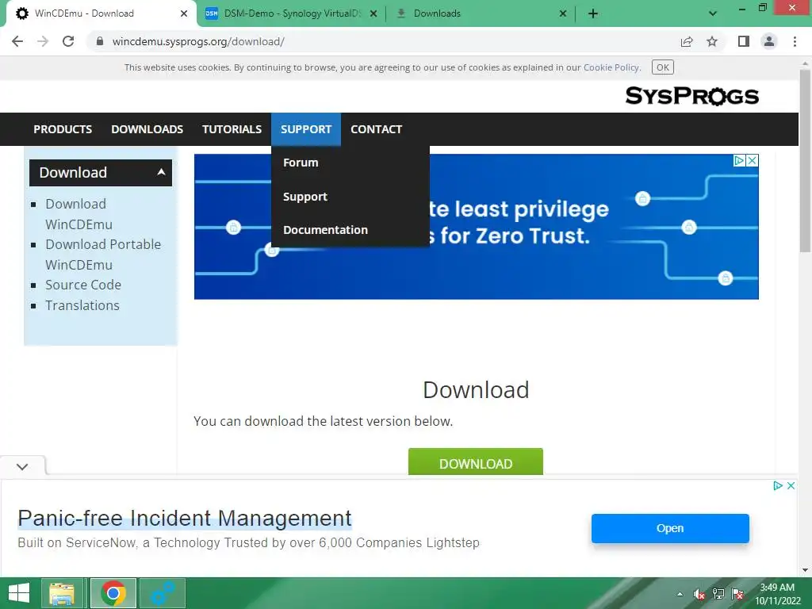Click the green DOWNLOAD button

pyautogui.click(x=476, y=462)
